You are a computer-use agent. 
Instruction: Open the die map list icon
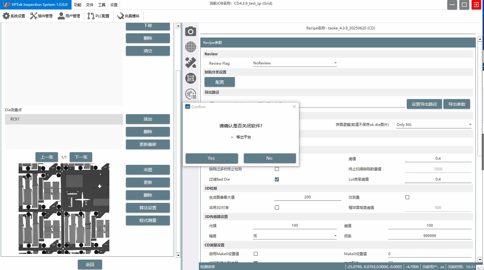190,94
